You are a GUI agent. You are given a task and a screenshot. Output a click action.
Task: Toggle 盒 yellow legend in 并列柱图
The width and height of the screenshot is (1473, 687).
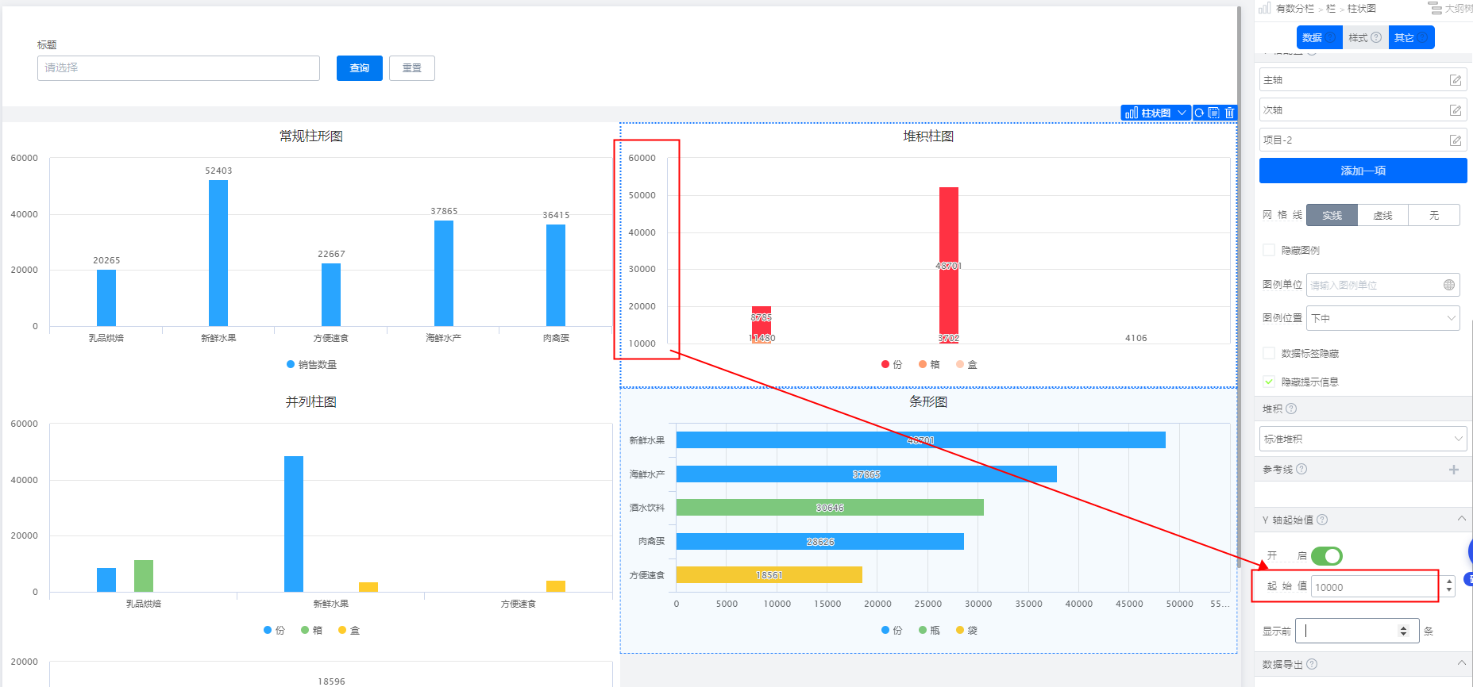349,630
